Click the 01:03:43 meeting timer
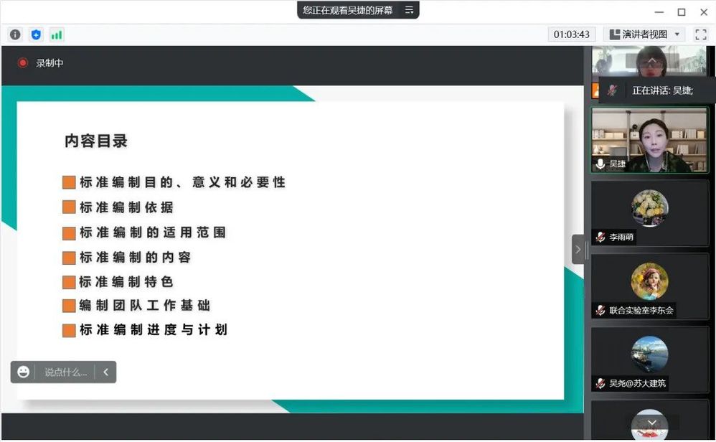 click(x=573, y=34)
